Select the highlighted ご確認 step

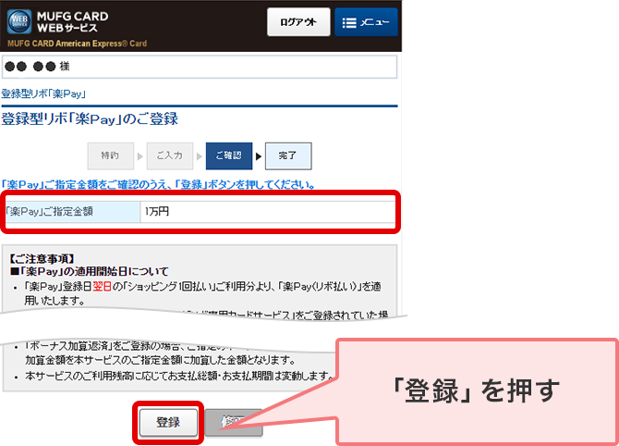[x=228, y=156]
